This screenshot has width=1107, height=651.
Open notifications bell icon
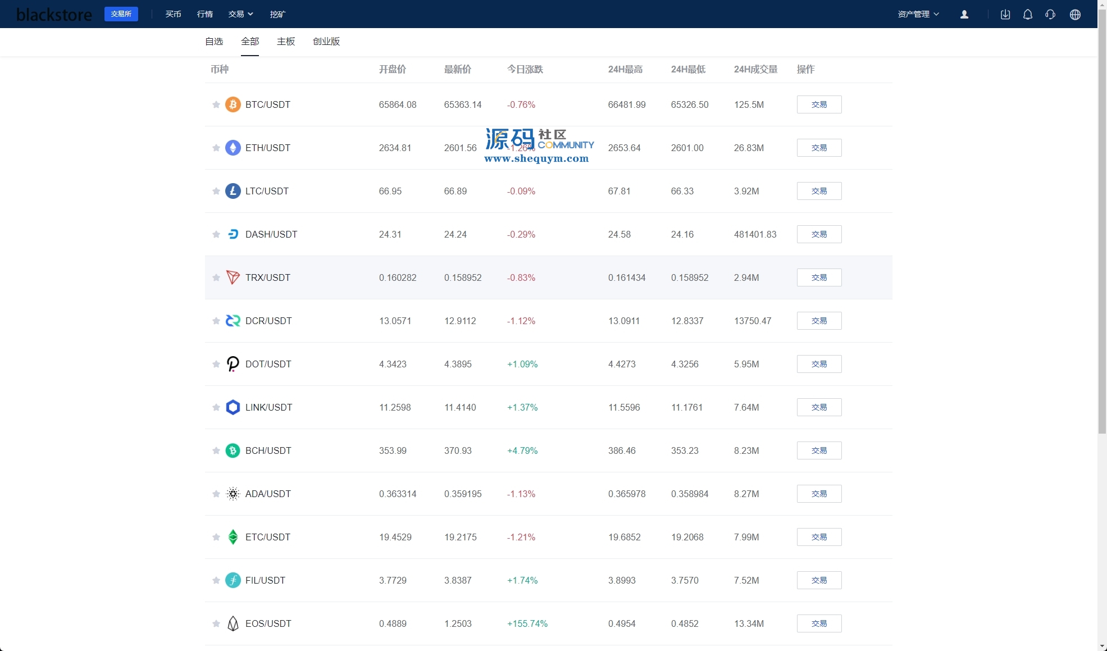point(1027,15)
